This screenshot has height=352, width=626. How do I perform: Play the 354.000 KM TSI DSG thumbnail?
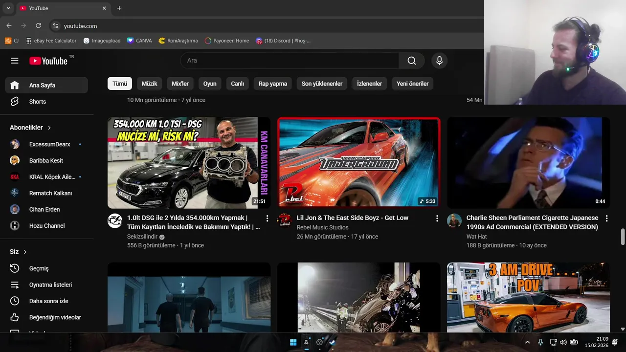[189, 163]
